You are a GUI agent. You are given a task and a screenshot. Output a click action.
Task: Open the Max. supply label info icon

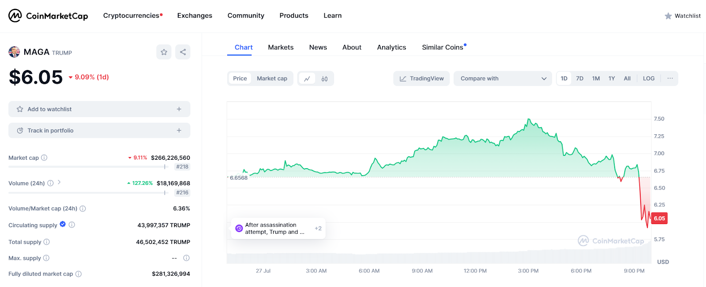click(46, 258)
